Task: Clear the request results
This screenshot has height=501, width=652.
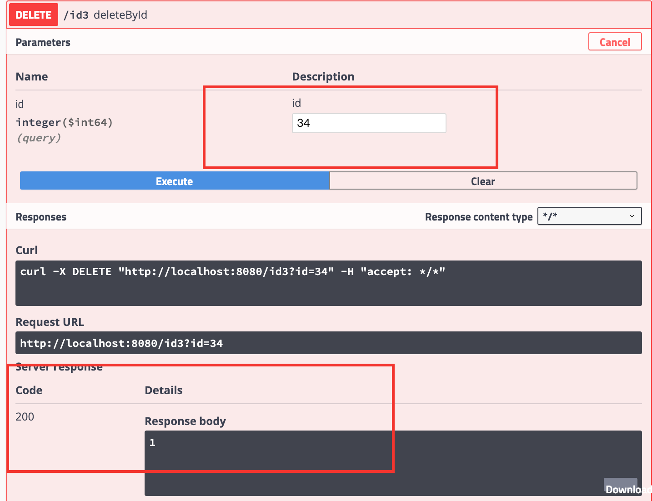Action: [x=483, y=181]
